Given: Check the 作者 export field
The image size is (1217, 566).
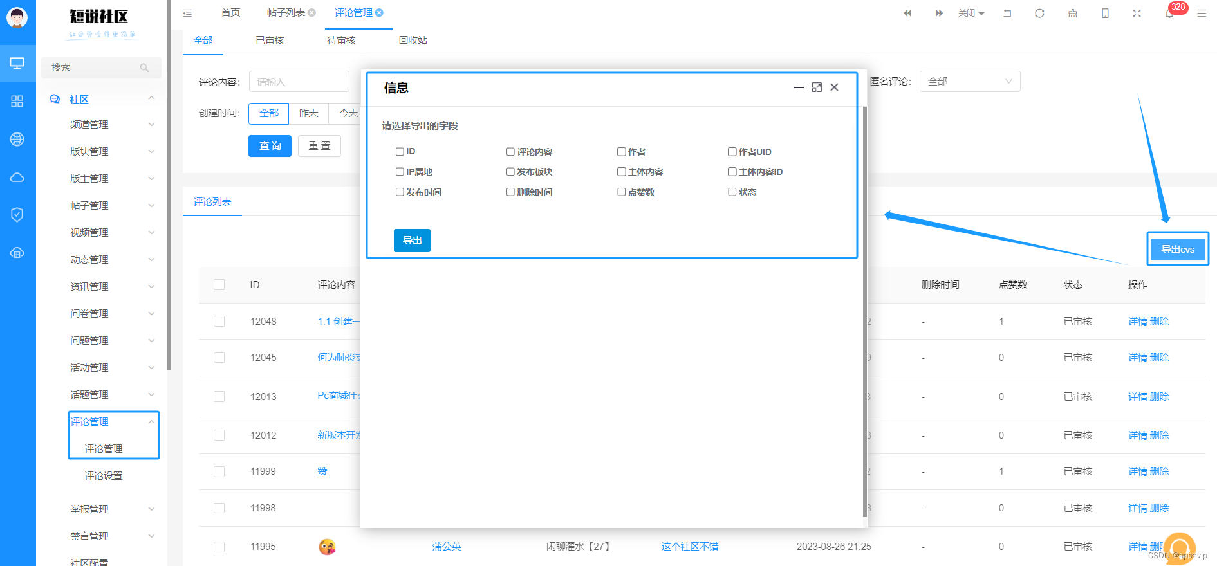Looking at the screenshot, I should tap(621, 152).
